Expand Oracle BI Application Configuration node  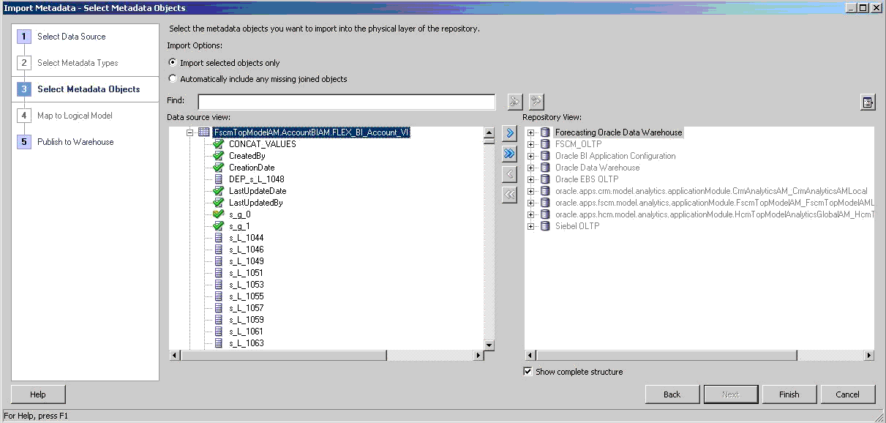(x=531, y=156)
